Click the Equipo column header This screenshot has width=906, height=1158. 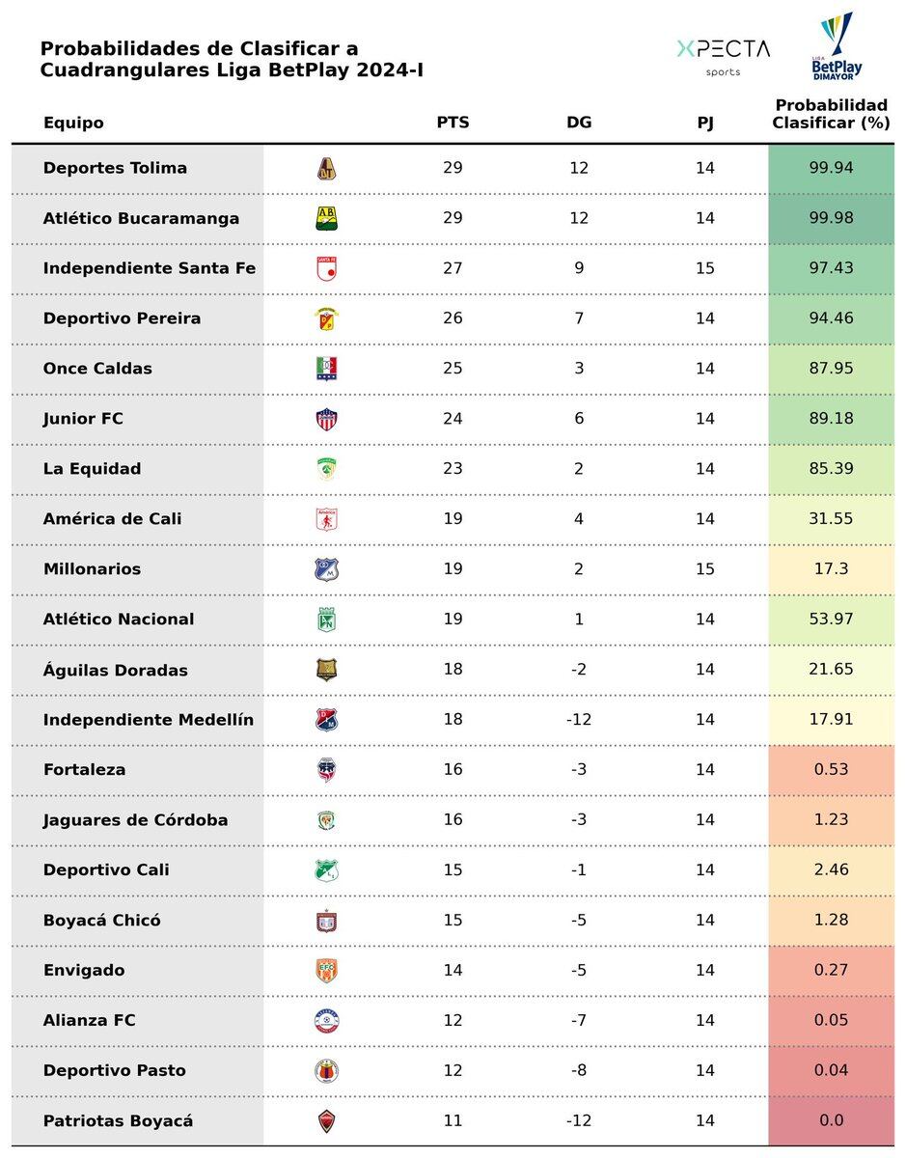click(73, 123)
